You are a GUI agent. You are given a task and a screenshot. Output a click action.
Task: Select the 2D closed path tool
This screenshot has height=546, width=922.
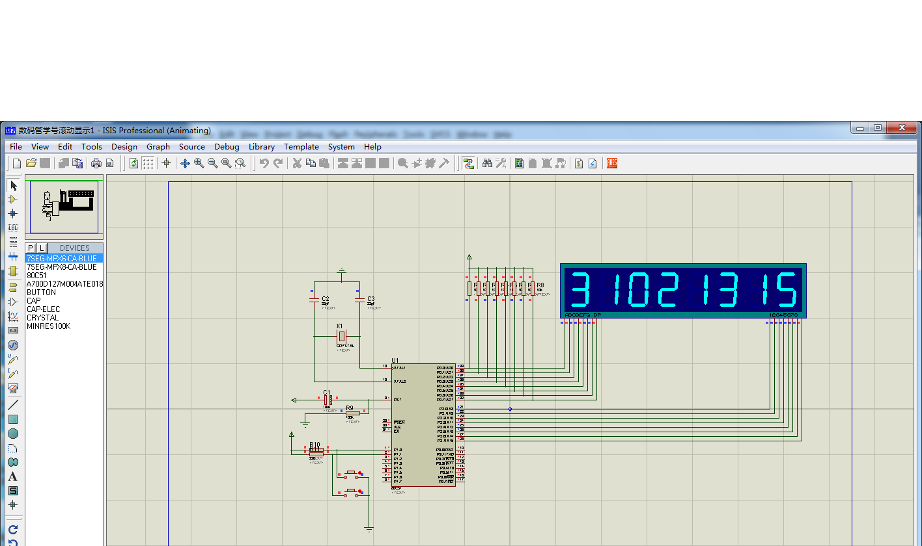pyautogui.click(x=13, y=462)
